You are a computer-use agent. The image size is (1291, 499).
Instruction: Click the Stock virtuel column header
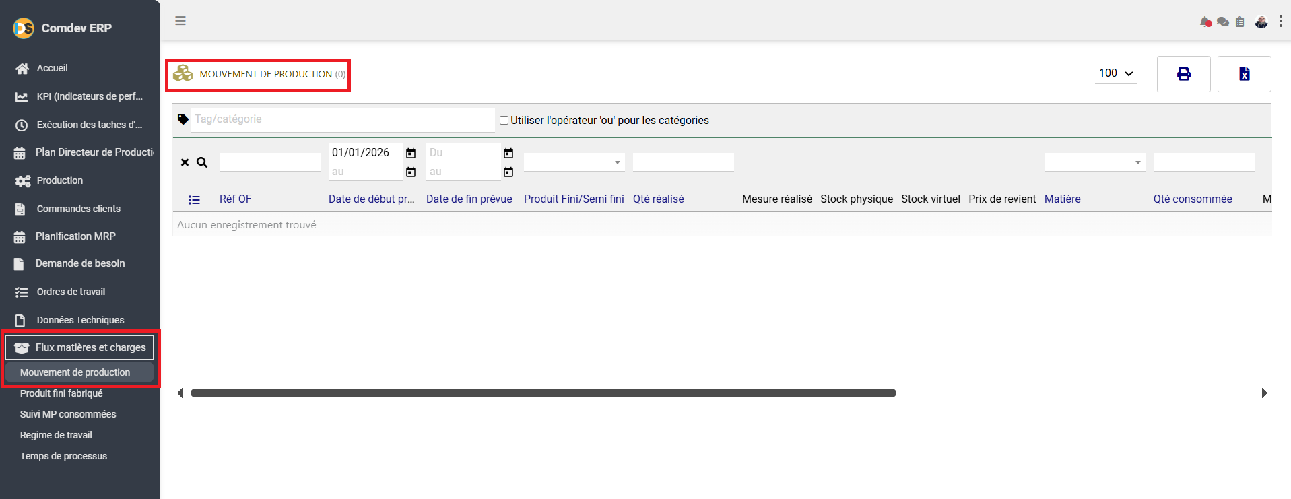(x=931, y=199)
